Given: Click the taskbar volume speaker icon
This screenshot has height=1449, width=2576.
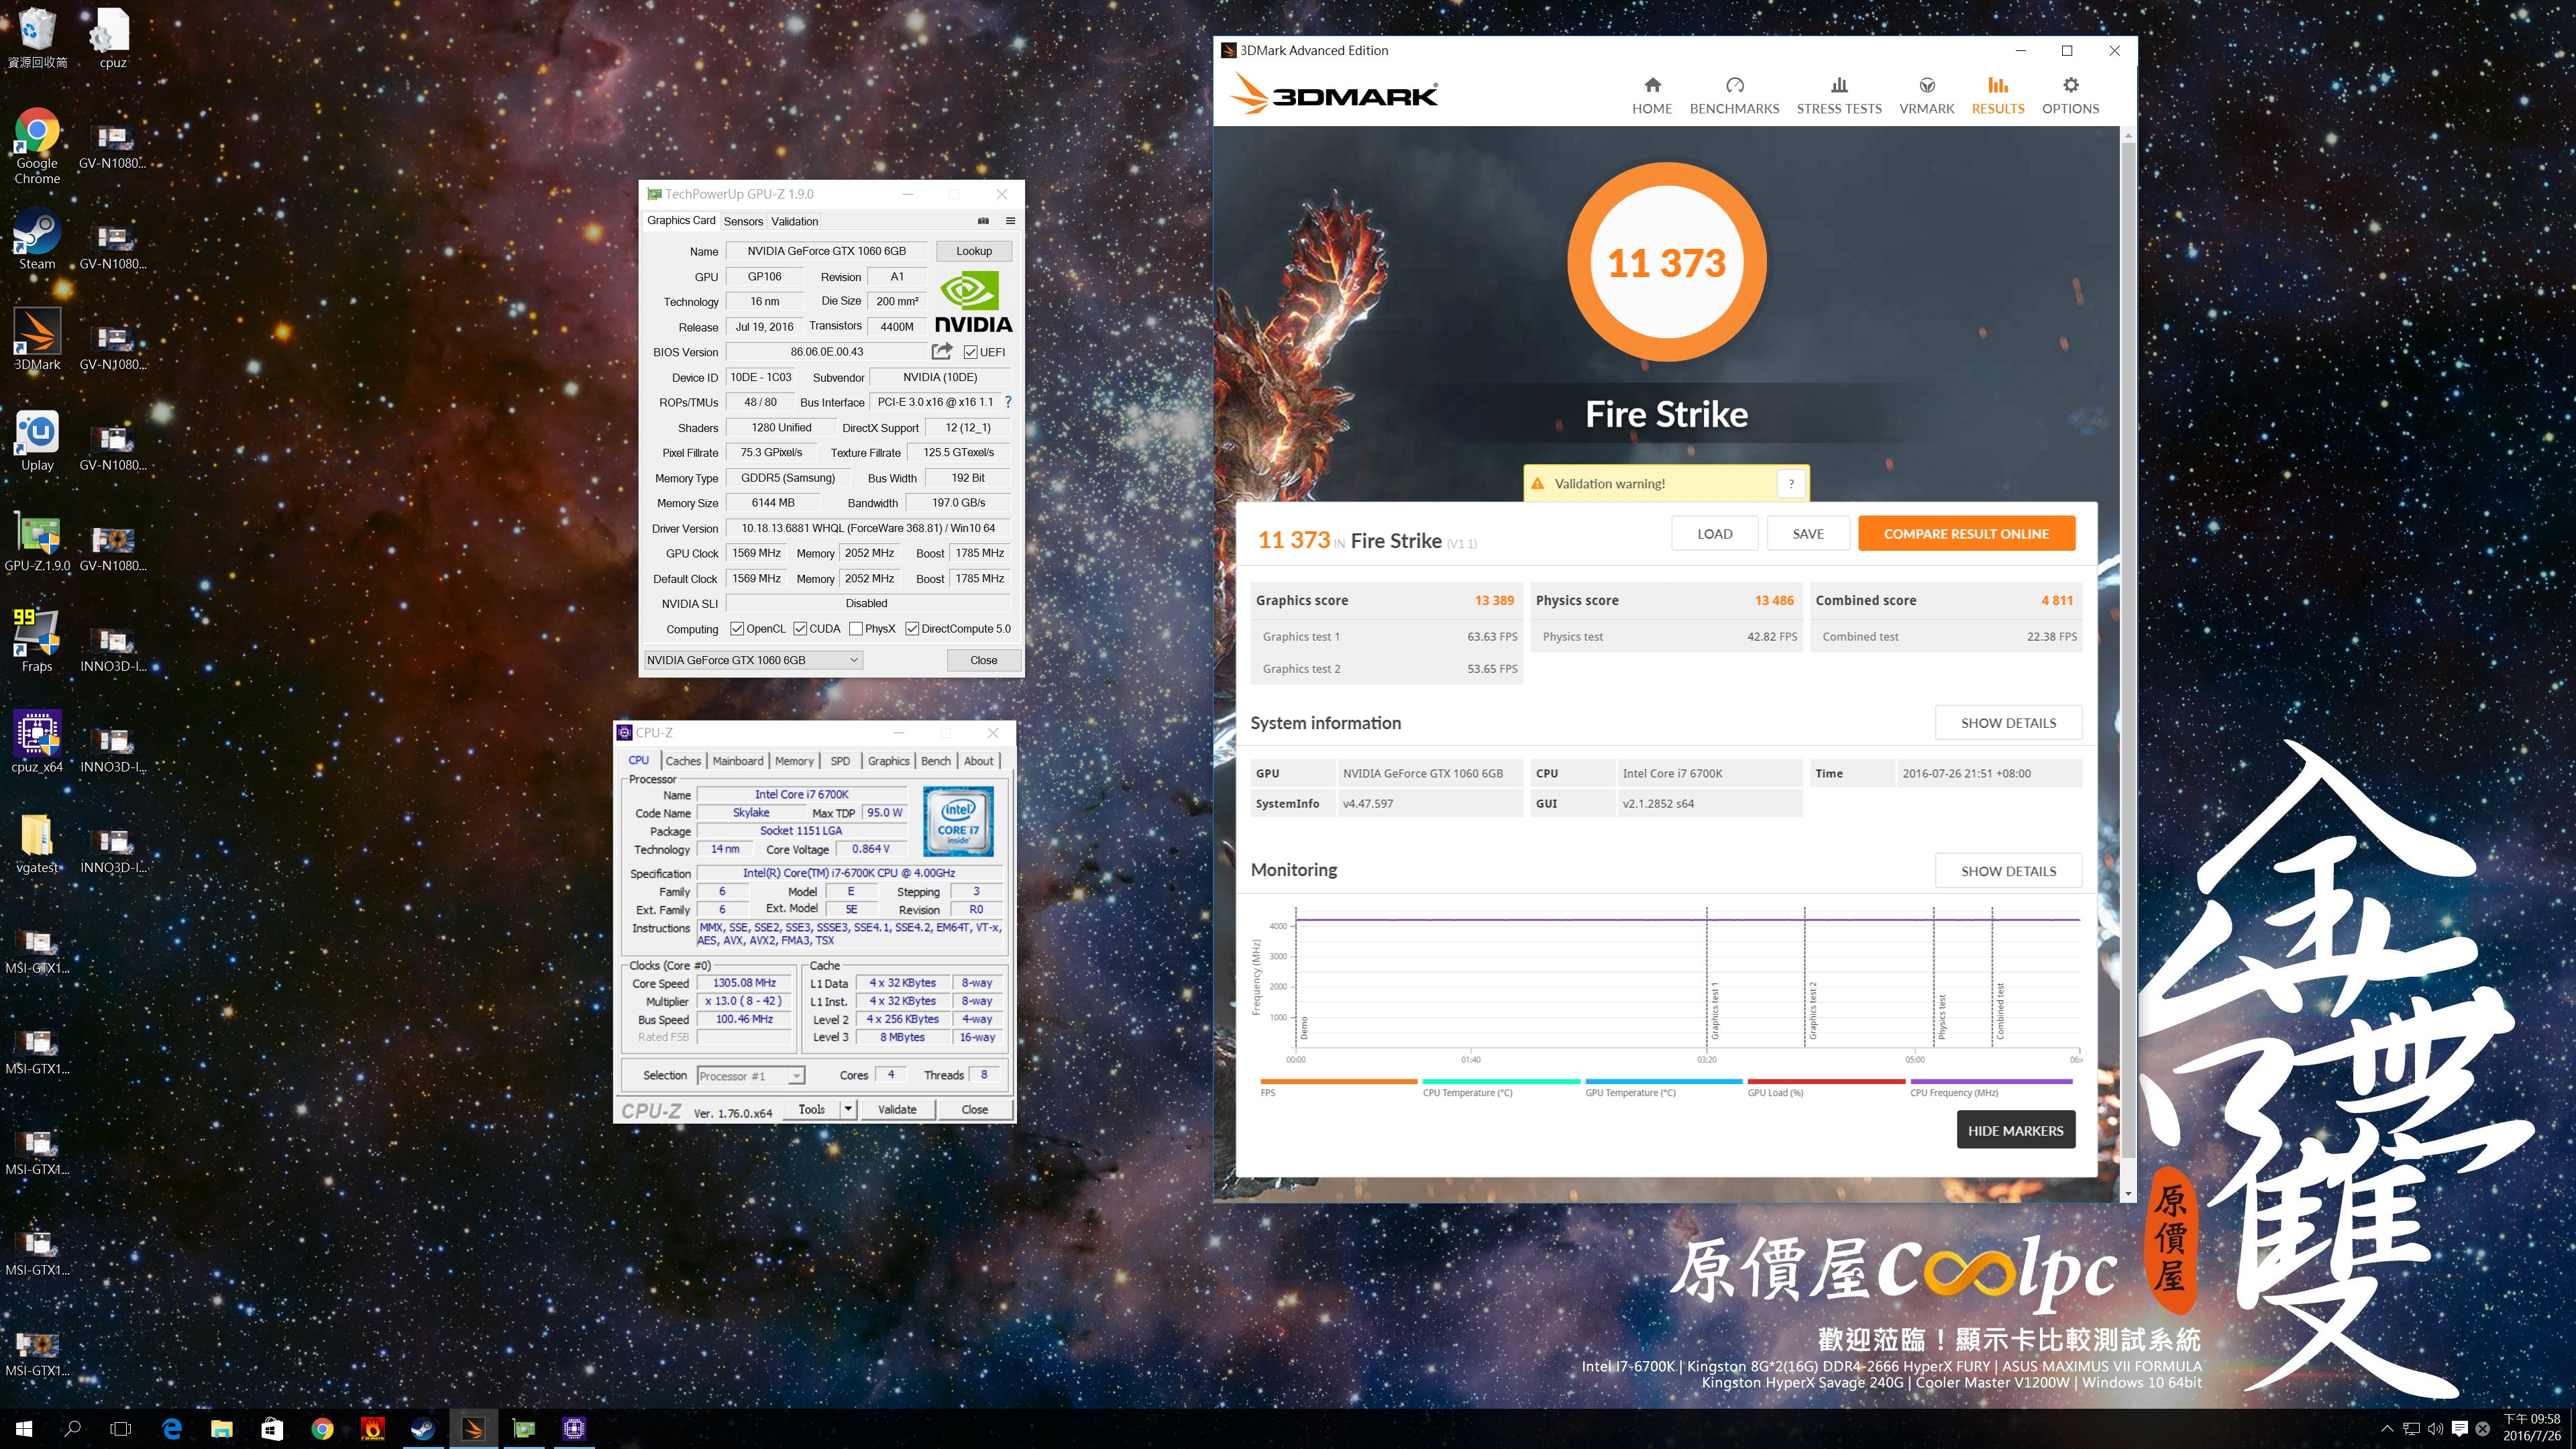Looking at the screenshot, I should (x=2435, y=1429).
